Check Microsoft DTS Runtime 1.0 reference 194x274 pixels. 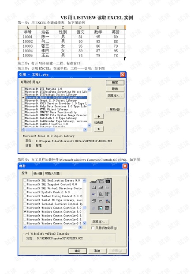23,89
